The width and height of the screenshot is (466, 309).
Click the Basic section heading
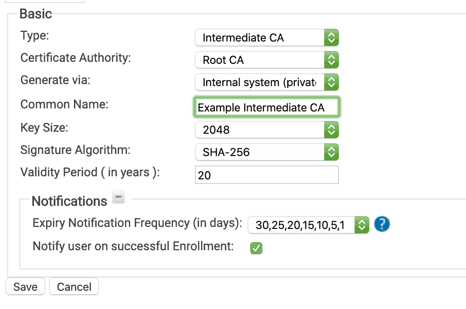35,14
